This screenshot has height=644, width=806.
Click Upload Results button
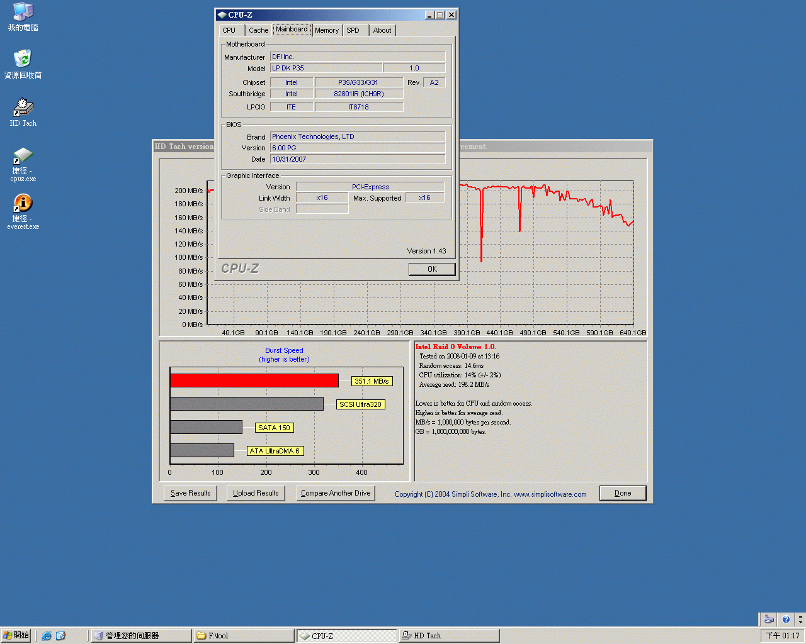point(256,493)
